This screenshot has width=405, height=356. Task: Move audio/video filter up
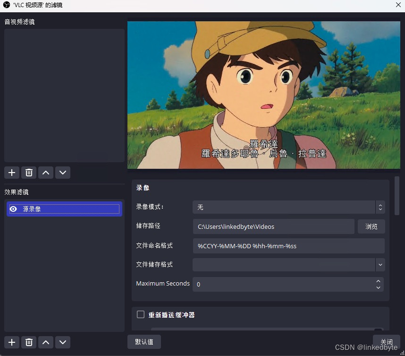[x=46, y=173]
